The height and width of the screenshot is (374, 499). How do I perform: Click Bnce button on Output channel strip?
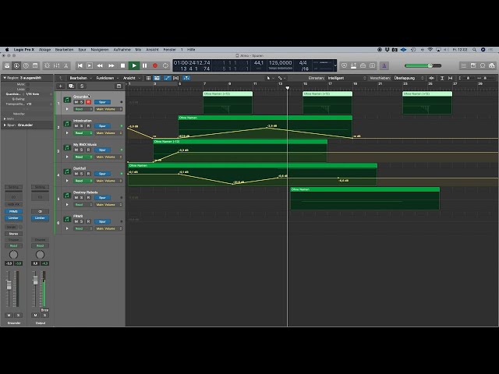tap(44, 310)
